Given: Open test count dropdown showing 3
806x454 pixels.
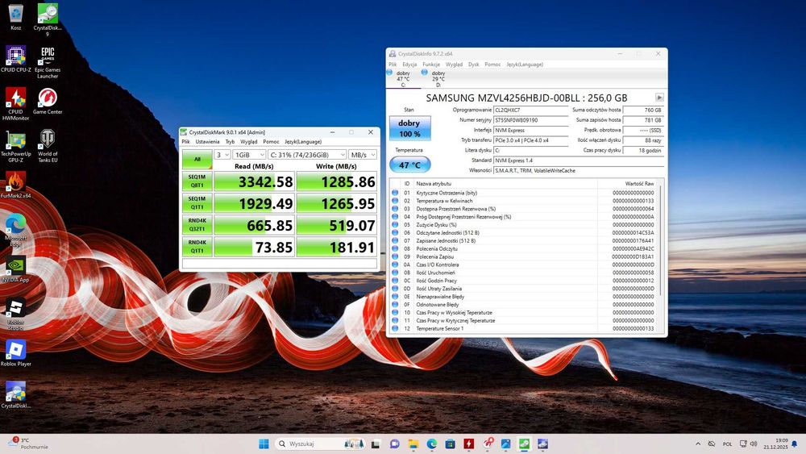Looking at the screenshot, I should click(222, 155).
